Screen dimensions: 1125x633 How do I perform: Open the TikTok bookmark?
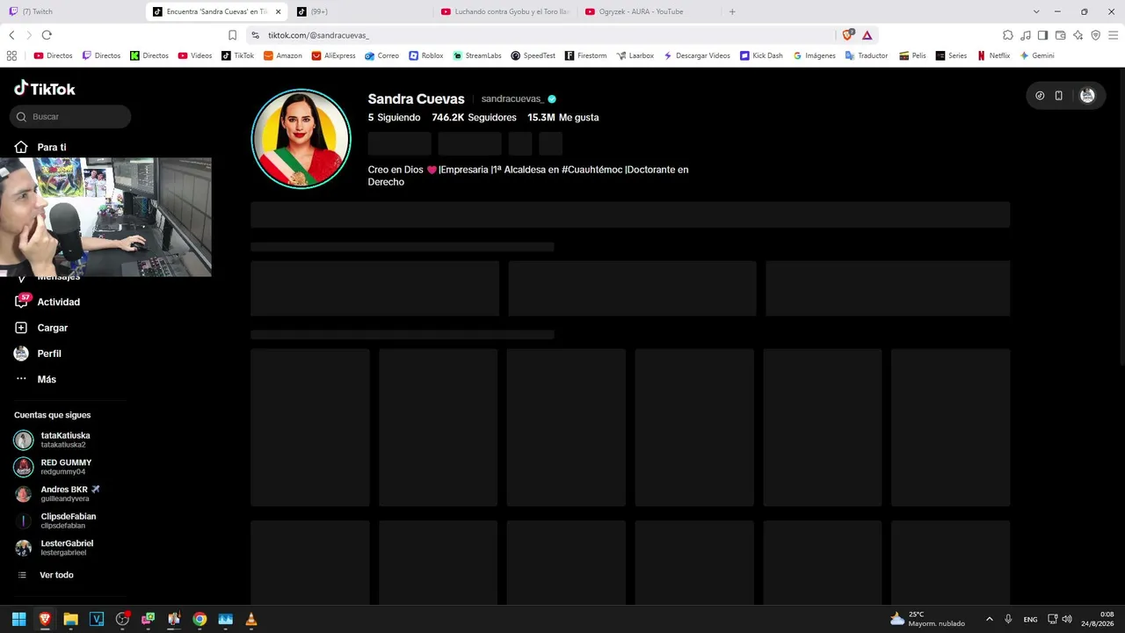(237, 55)
